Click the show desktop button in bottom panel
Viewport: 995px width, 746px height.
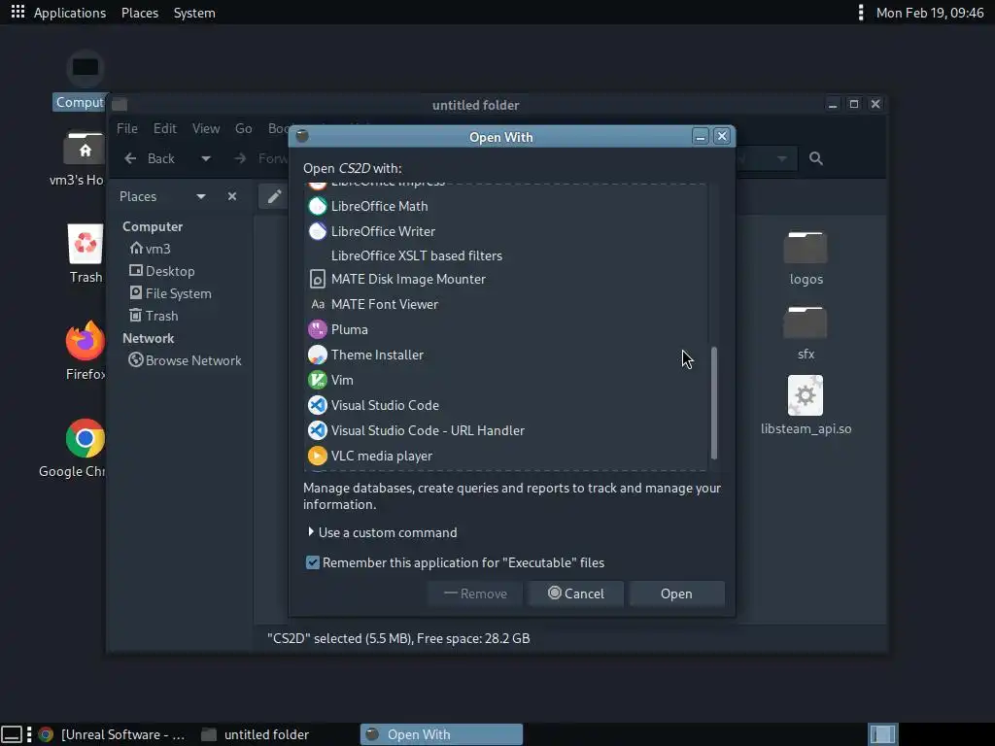coord(12,734)
